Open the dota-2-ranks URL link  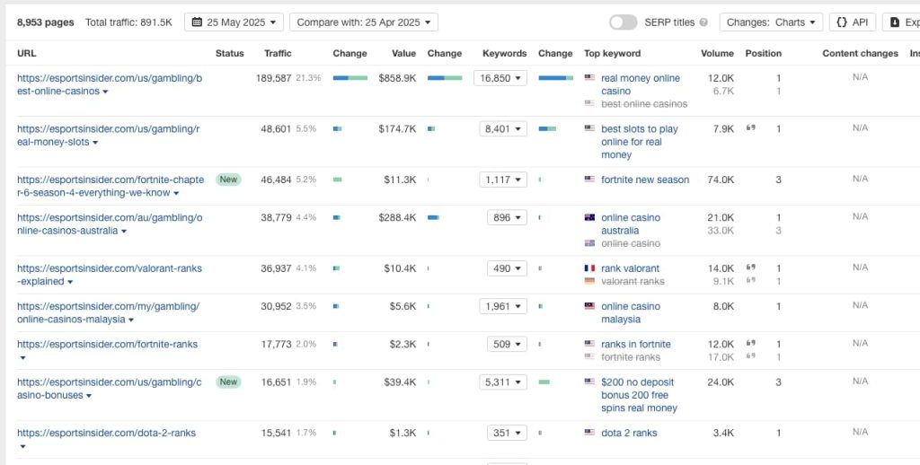click(106, 434)
